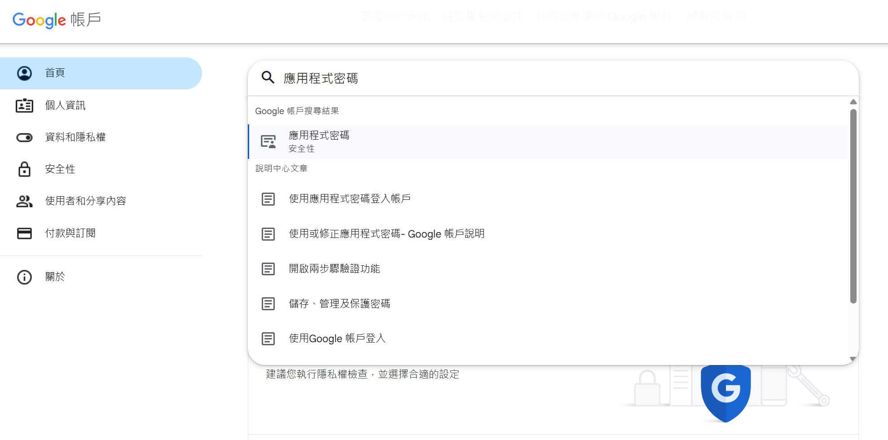Image resolution: width=888 pixels, height=440 pixels.
Task: Click the 個人資訊 ID card icon
Action: click(24, 106)
